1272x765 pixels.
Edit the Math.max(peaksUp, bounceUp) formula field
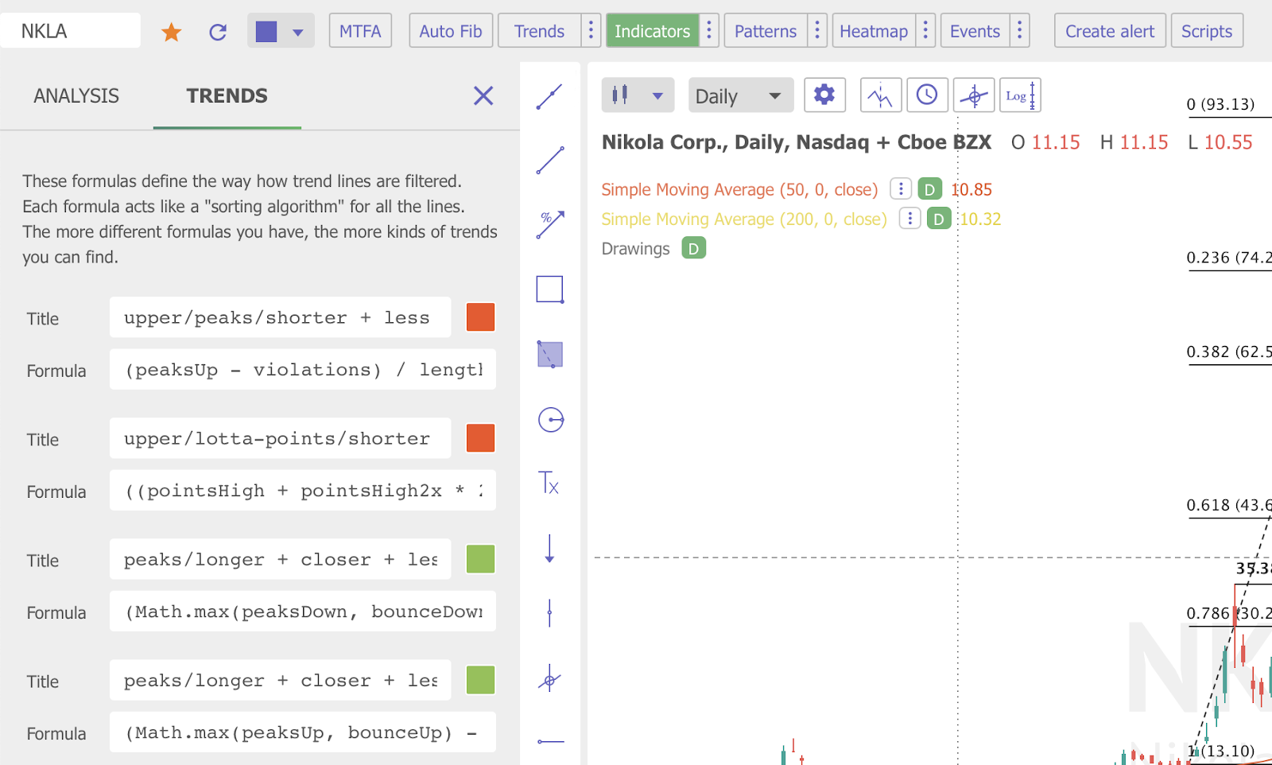pyautogui.click(x=303, y=732)
